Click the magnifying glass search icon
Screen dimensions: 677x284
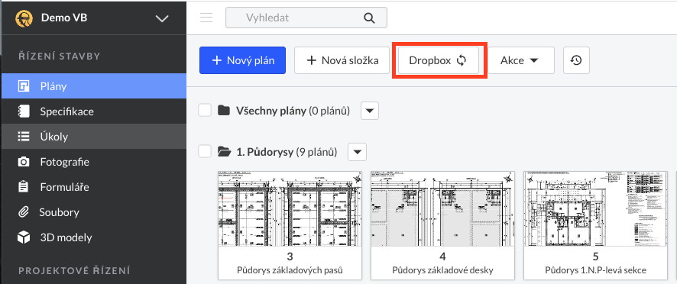tap(369, 18)
